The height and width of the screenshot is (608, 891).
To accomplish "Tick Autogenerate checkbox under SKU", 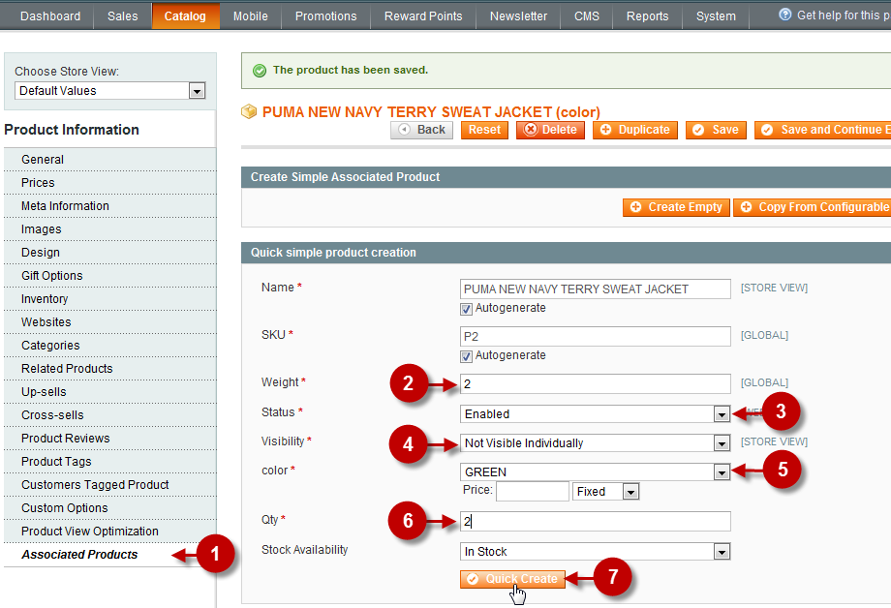I will click(466, 357).
